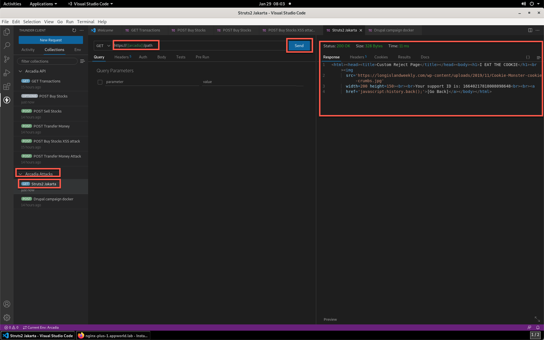
Task: Open the Visual Studio Code app menu
Action: [90, 4]
